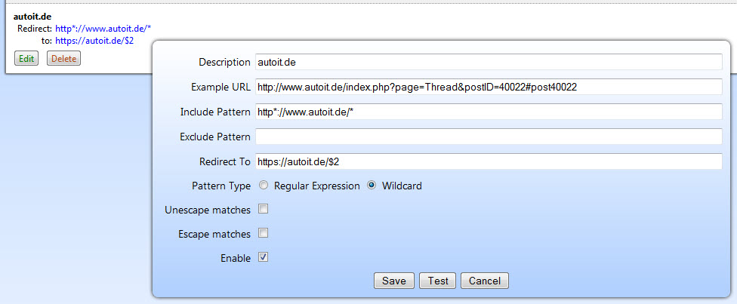Click the Wildcard label text
This screenshot has width=737, height=304.
click(x=402, y=186)
